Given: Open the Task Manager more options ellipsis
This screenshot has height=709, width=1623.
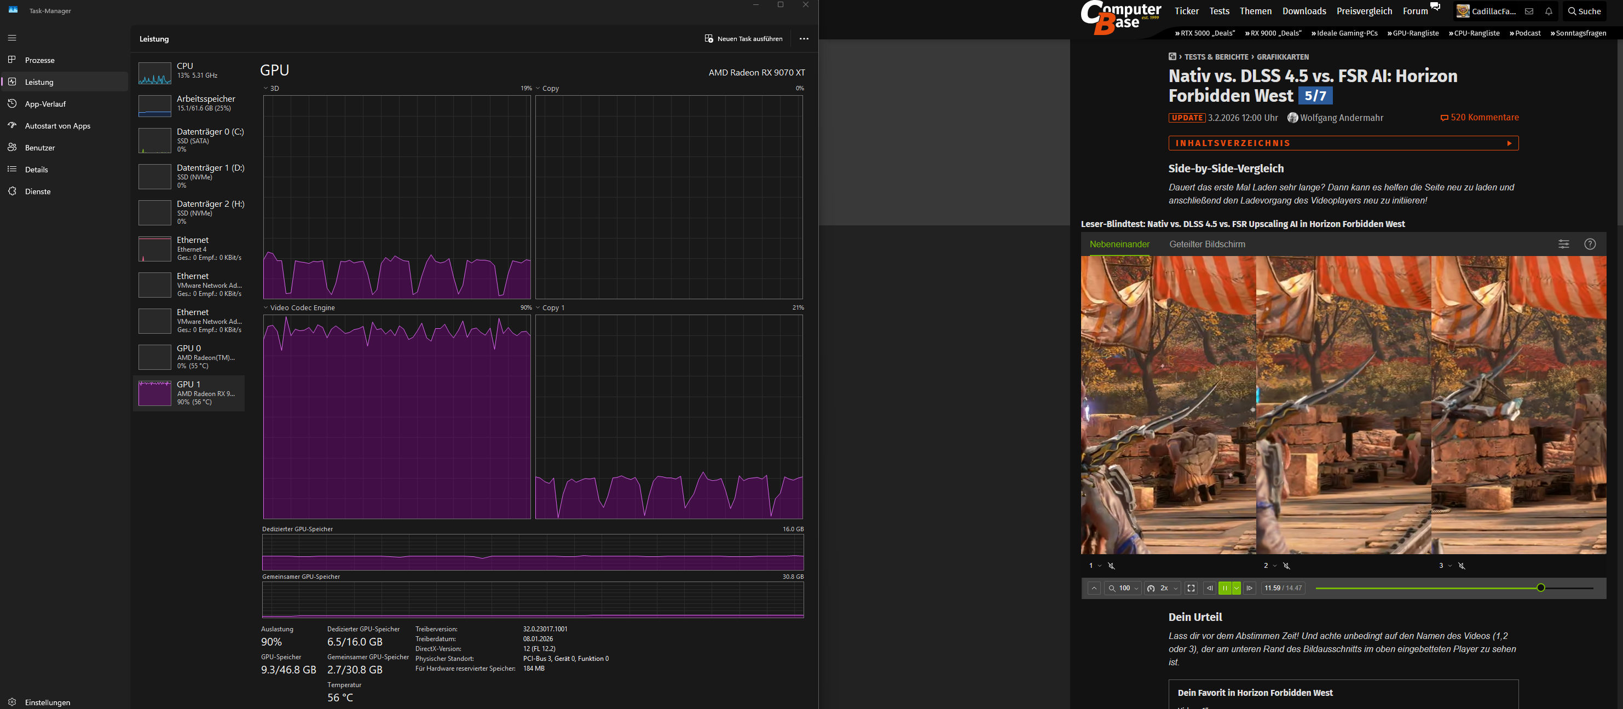Looking at the screenshot, I should tap(804, 39).
